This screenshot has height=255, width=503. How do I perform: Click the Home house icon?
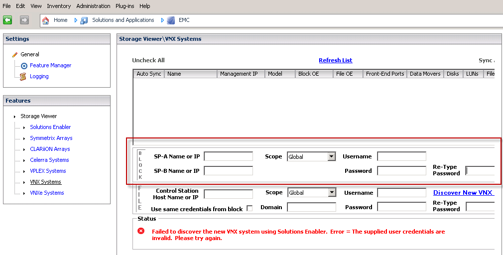pyautogui.click(x=45, y=20)
